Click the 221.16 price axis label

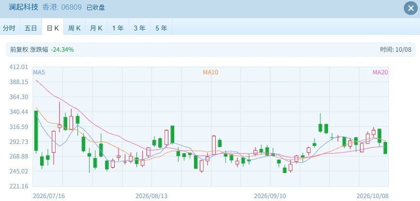point(19,187)
